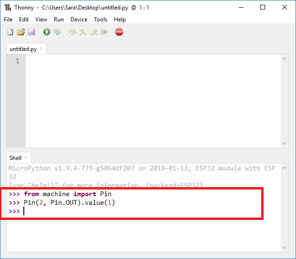Open the Tools menu

point(101,20)
